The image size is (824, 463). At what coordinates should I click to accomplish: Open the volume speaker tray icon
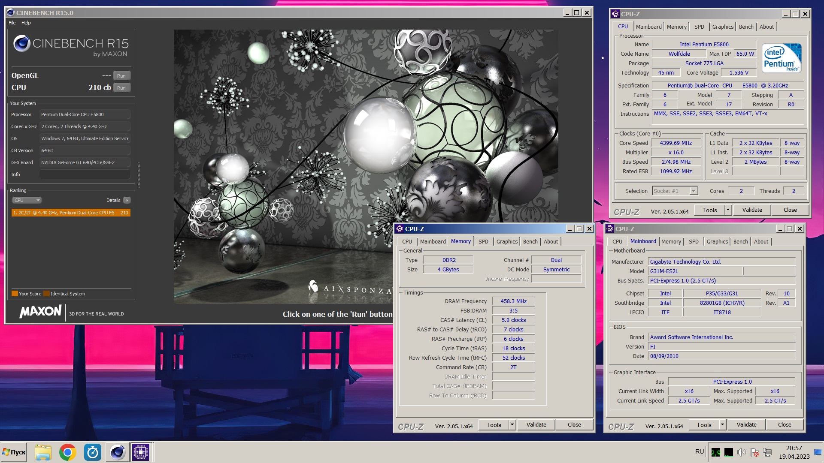[x=741, y=452]
